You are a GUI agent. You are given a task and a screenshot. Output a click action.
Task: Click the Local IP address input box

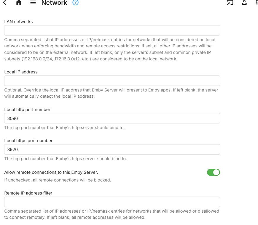[112, 81]
